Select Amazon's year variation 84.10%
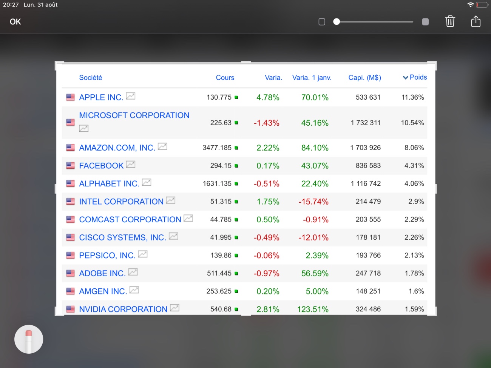The height and width of the screenshot is (368, 491). click(x=315, y=148)
